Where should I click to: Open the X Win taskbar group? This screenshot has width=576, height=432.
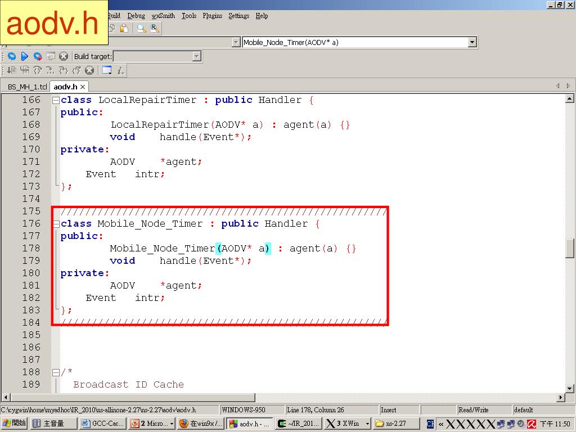coord(348,424)
